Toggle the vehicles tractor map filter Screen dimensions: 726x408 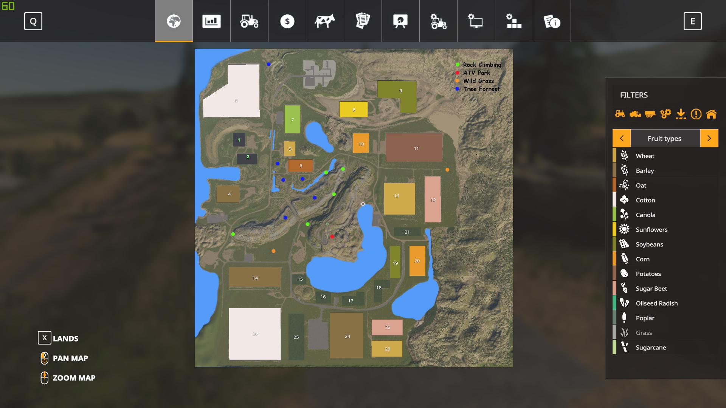620,114
